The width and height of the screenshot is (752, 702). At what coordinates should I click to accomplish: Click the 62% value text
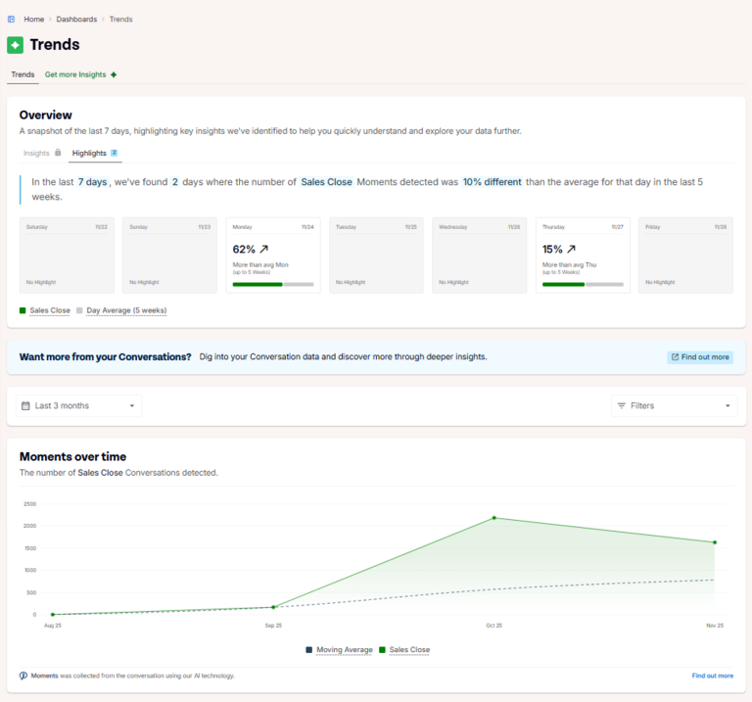pos(244,250)
